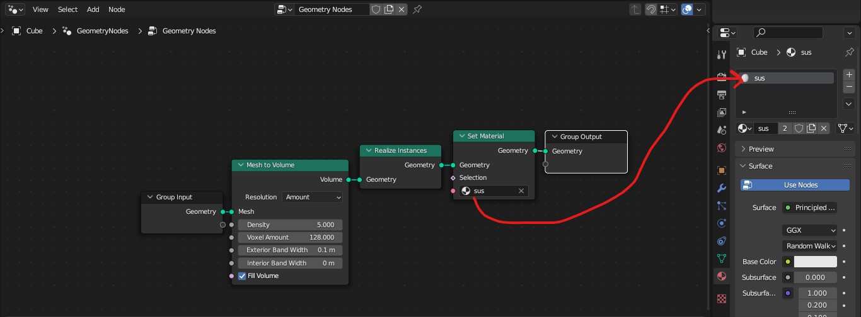Select Cube in the node editor breadcrumb
This screenshot has width=861, height=317.
pyautogui.click(x=28, y=31)
